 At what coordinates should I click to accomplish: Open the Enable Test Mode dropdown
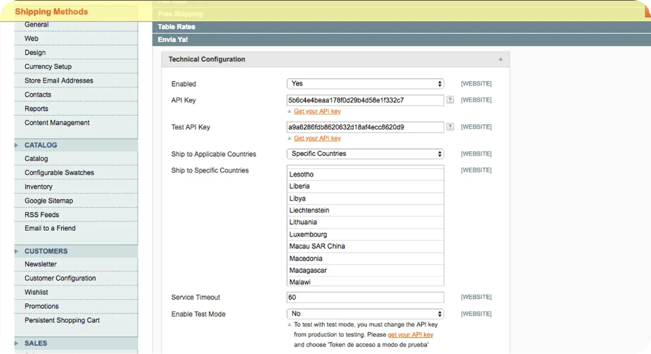coord(365,314)
